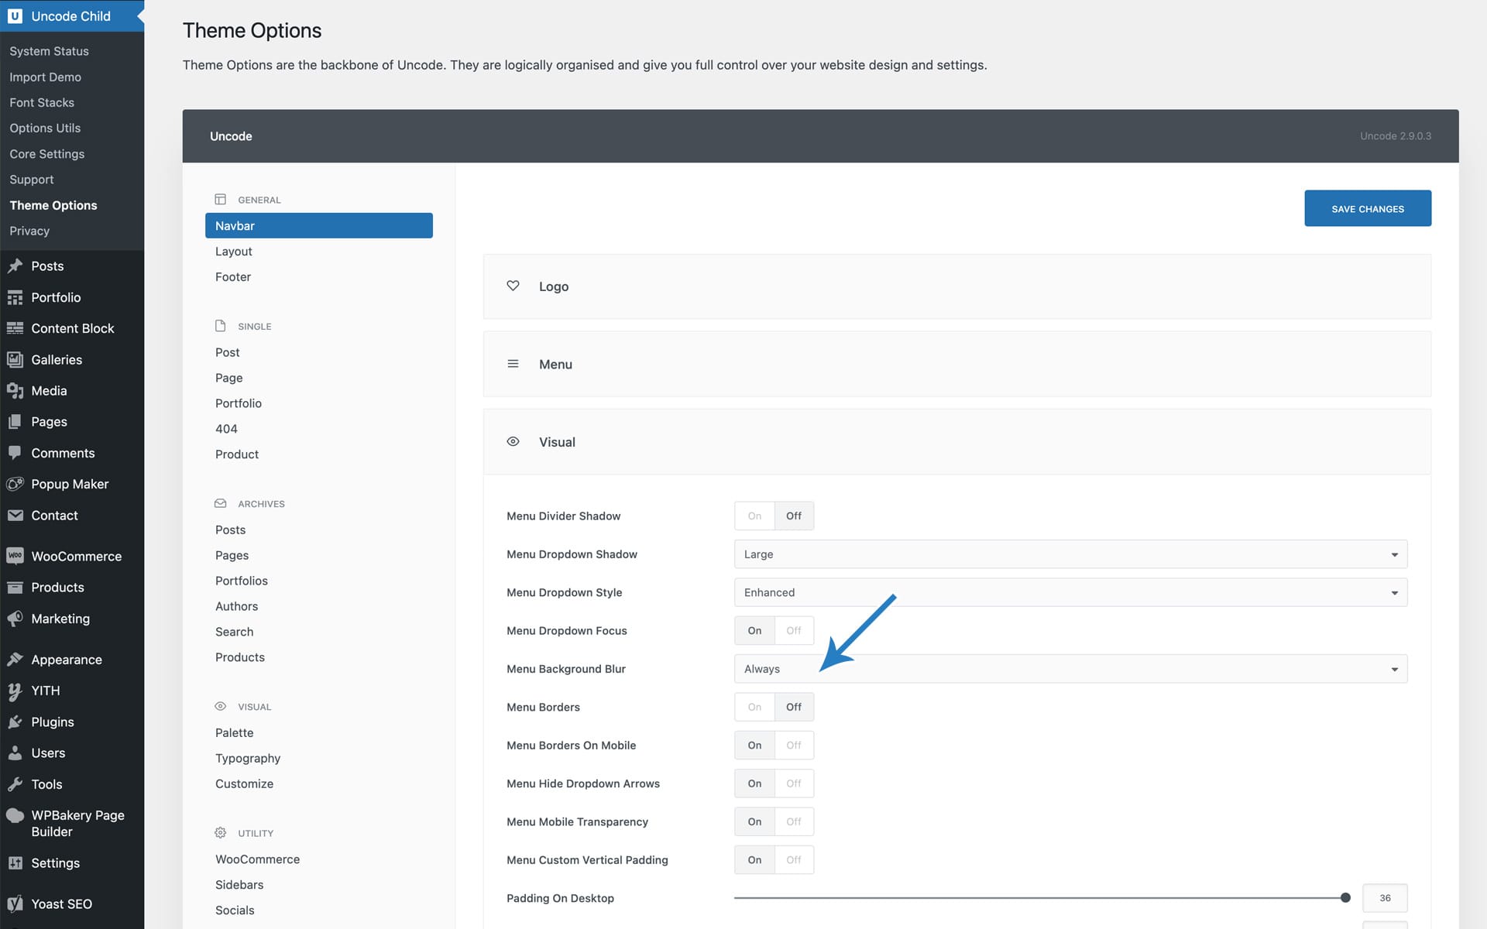Open the Layout section under General
The image size is (1487, 929).
point(234,251)
